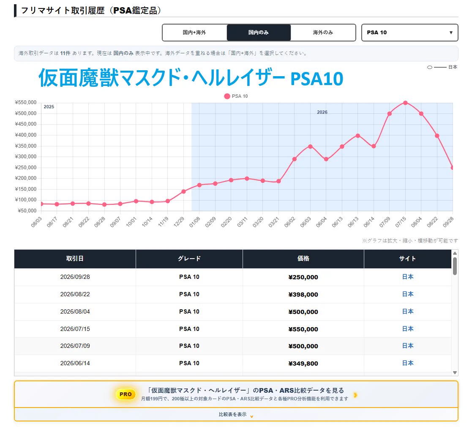Click the 2025 year label on chart
This screenshot has width=472, height=427.
pos(49,107)
